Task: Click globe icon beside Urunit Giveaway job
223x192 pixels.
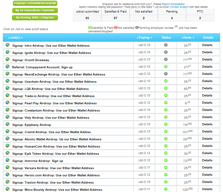Action: click(8, 59)
